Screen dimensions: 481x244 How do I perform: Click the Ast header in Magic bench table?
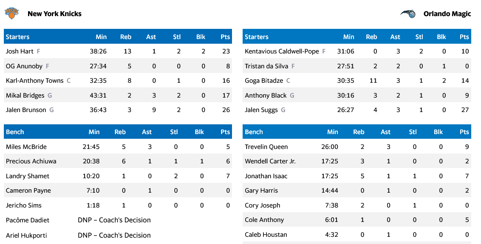385,132
